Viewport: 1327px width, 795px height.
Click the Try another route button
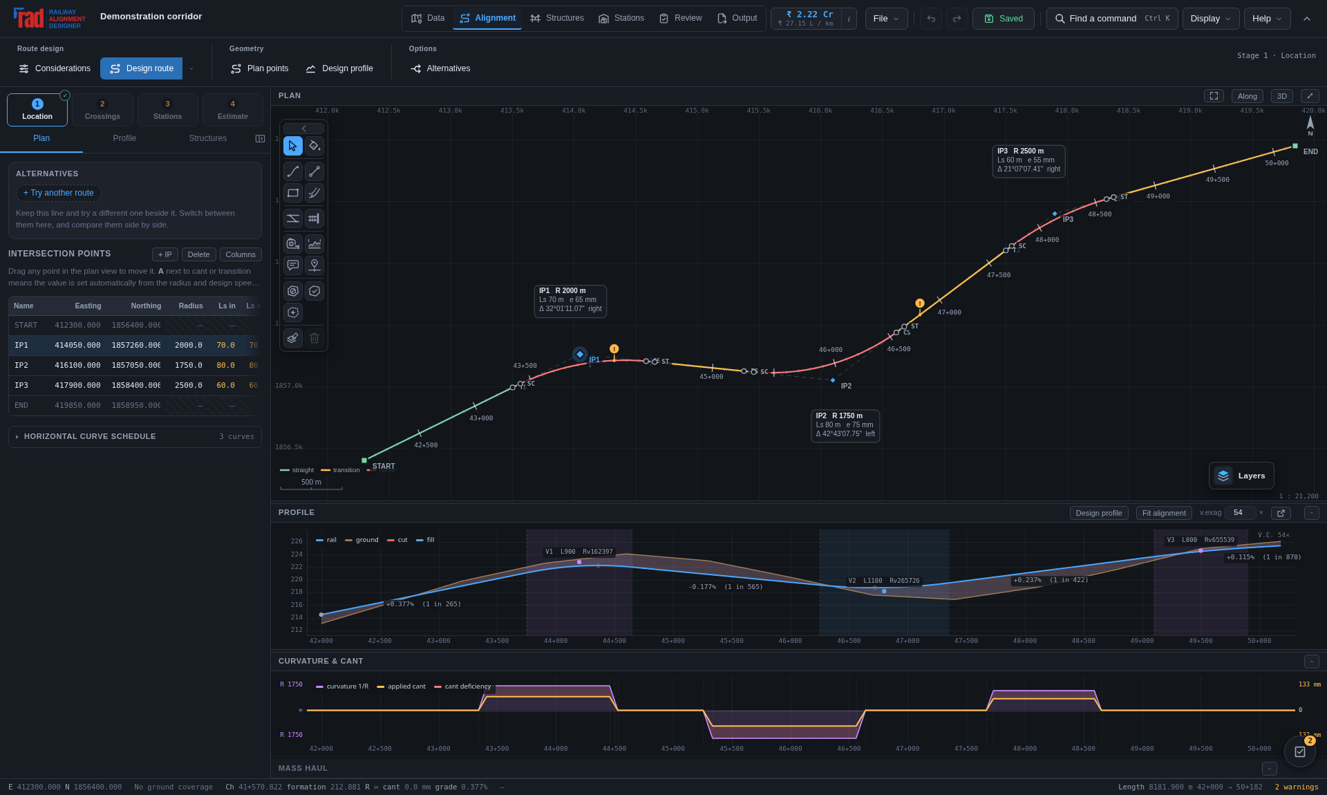[x=59, y=193]
